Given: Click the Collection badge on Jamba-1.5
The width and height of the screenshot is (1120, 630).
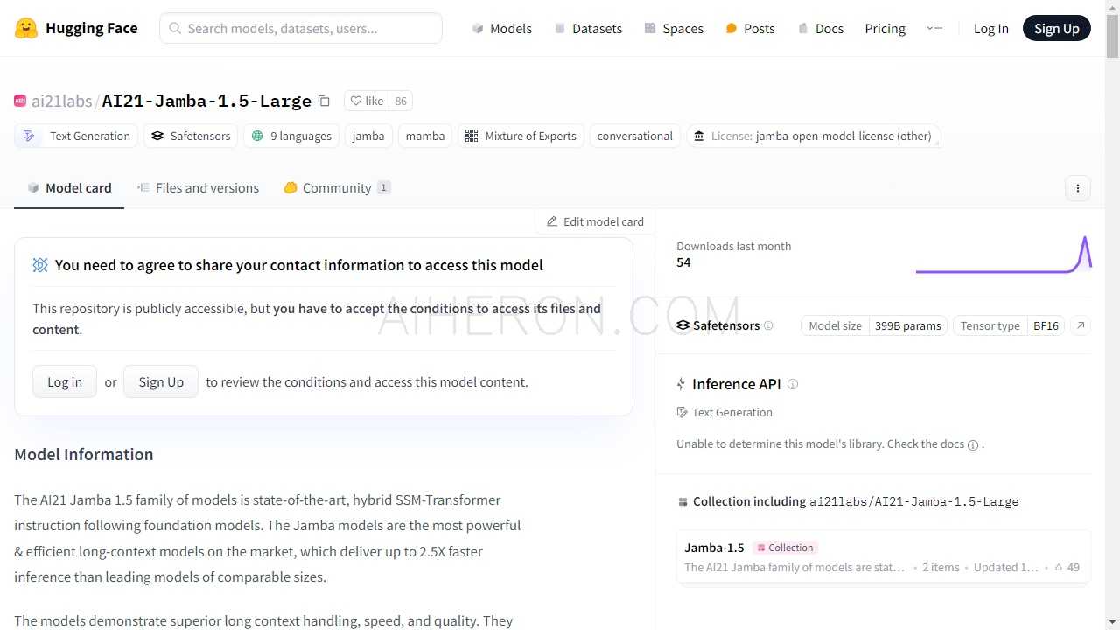Looking at the screenshot, I should point(785,548).
